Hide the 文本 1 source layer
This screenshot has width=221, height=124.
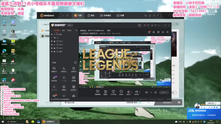point(52,48)
